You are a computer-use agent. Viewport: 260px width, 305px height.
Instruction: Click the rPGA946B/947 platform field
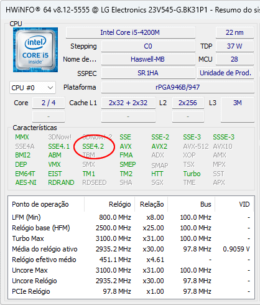point(178,87)
